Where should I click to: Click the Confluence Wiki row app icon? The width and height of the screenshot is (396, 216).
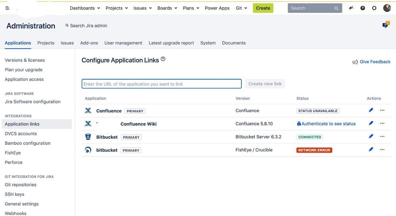coord(88,124)
